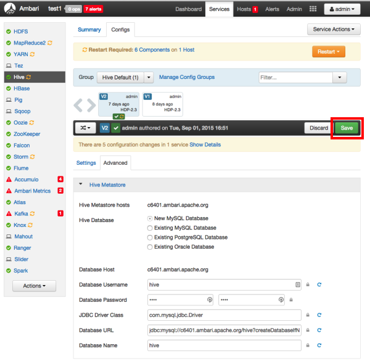Click refresh icon next to Database Name

[319, 345]
